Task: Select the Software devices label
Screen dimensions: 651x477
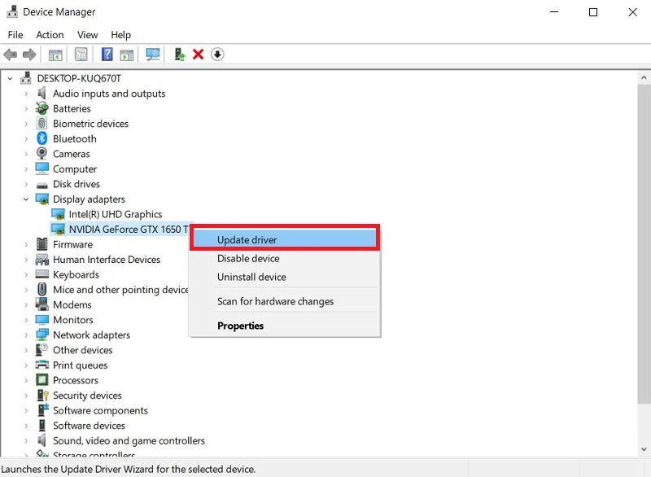Action: (89, 426)
